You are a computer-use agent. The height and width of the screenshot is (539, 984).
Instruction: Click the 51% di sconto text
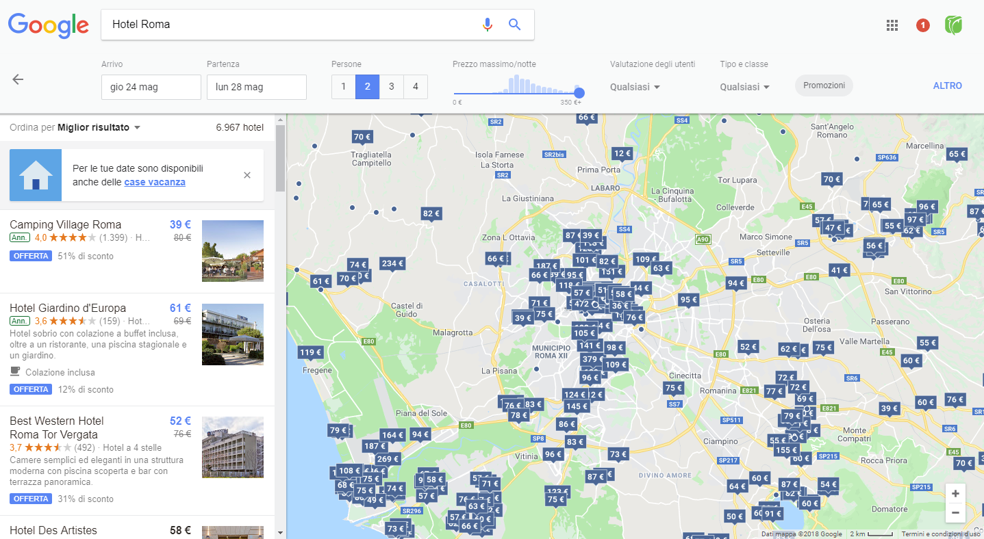86,256
